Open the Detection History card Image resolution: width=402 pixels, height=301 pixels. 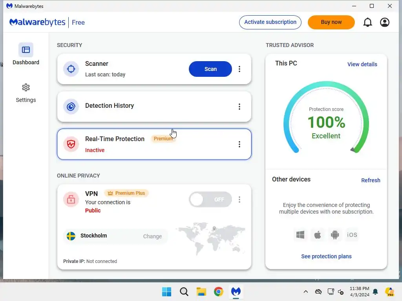[x=154, y=107]
